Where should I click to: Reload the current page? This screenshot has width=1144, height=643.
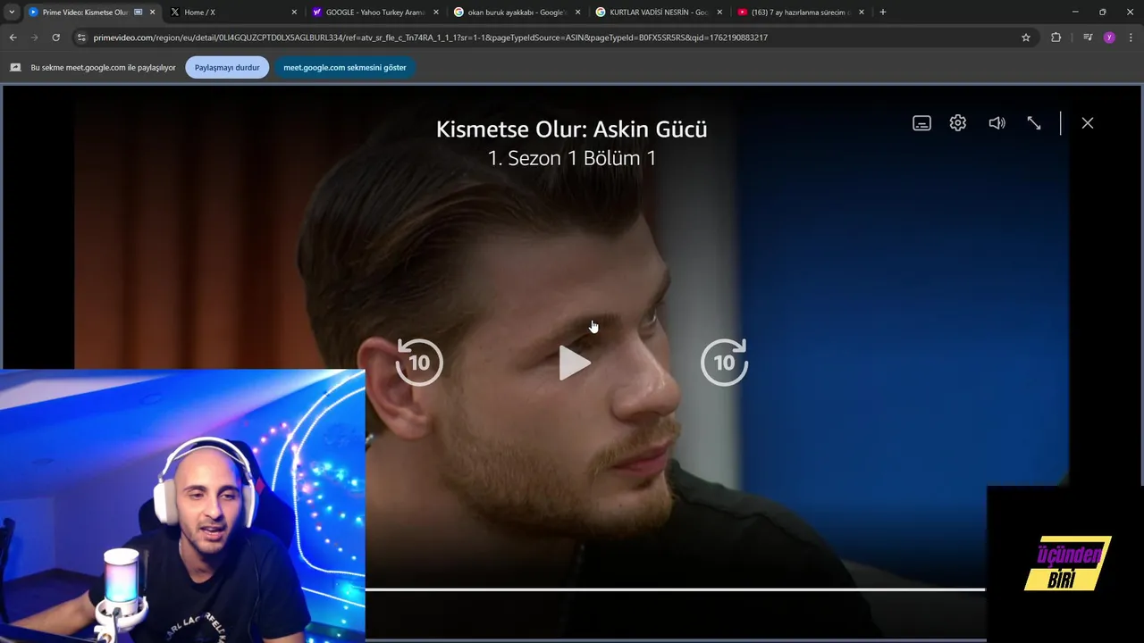point(55,38)
